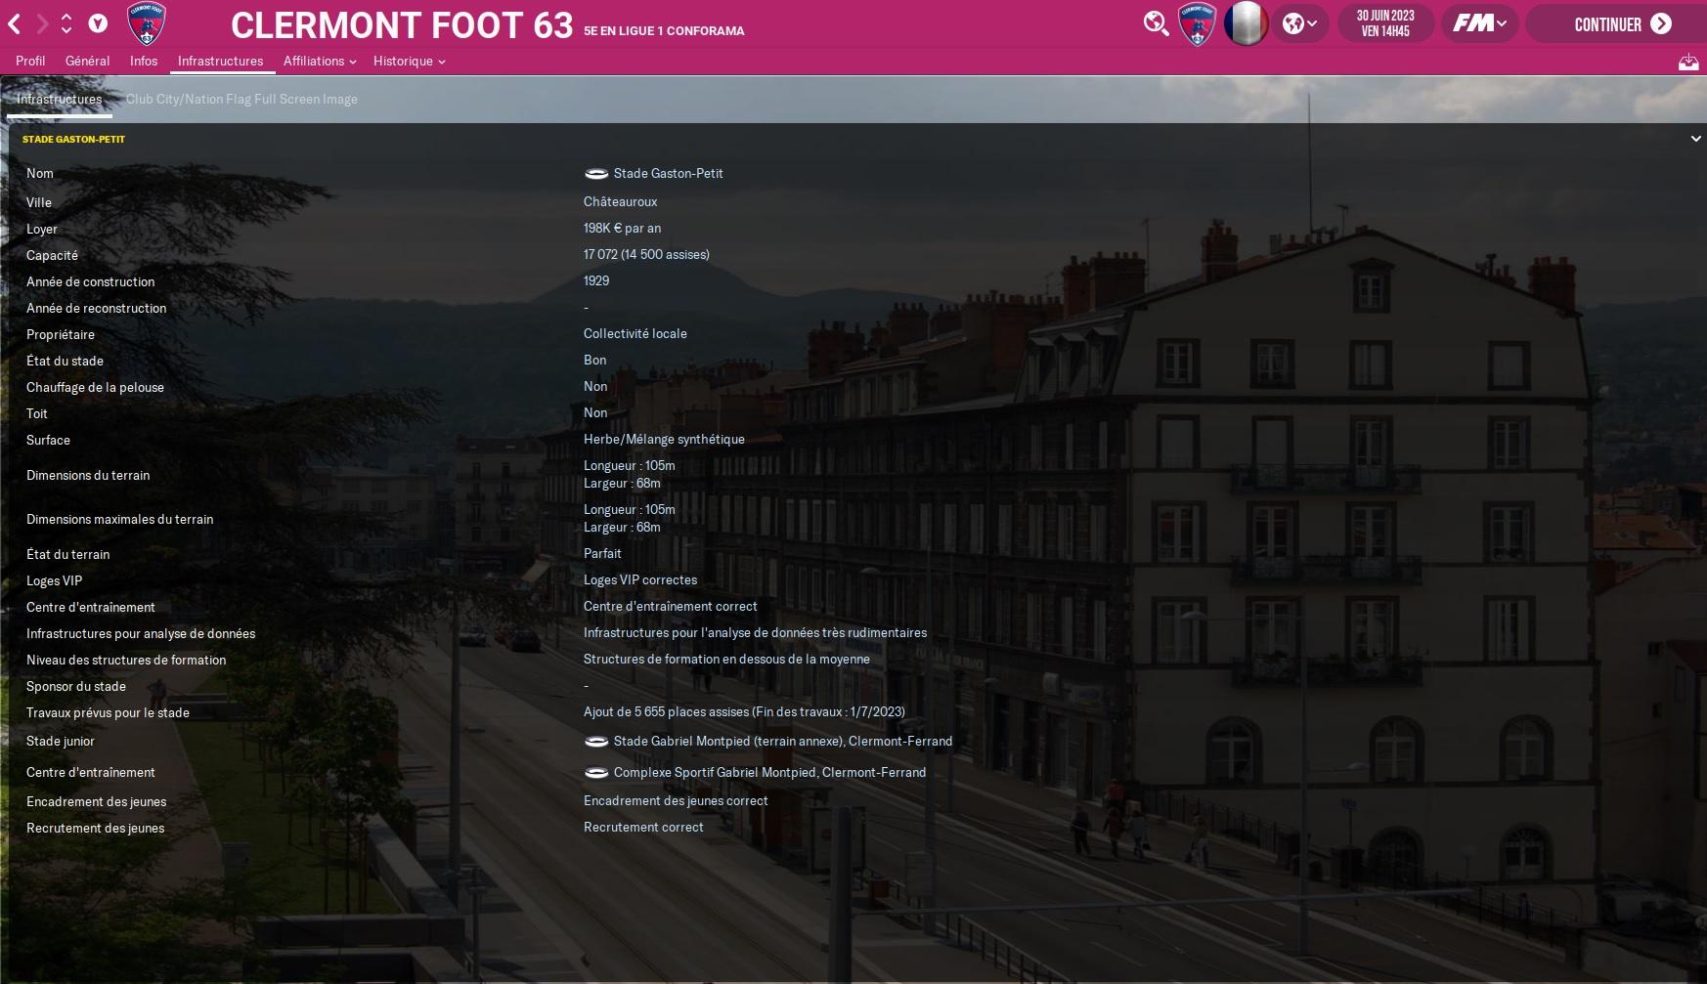Click the French flag badge
Viewport: 1707px width, 984px height.
click(1246, 23)
